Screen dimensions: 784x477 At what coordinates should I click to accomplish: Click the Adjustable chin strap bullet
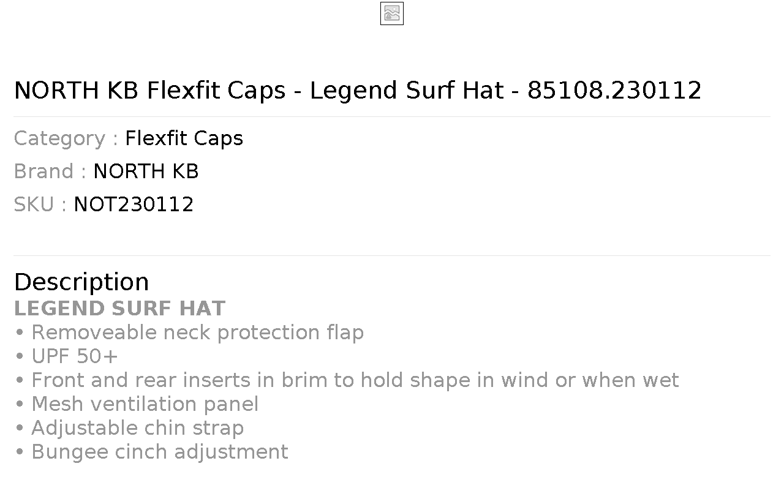coord(129,428)
